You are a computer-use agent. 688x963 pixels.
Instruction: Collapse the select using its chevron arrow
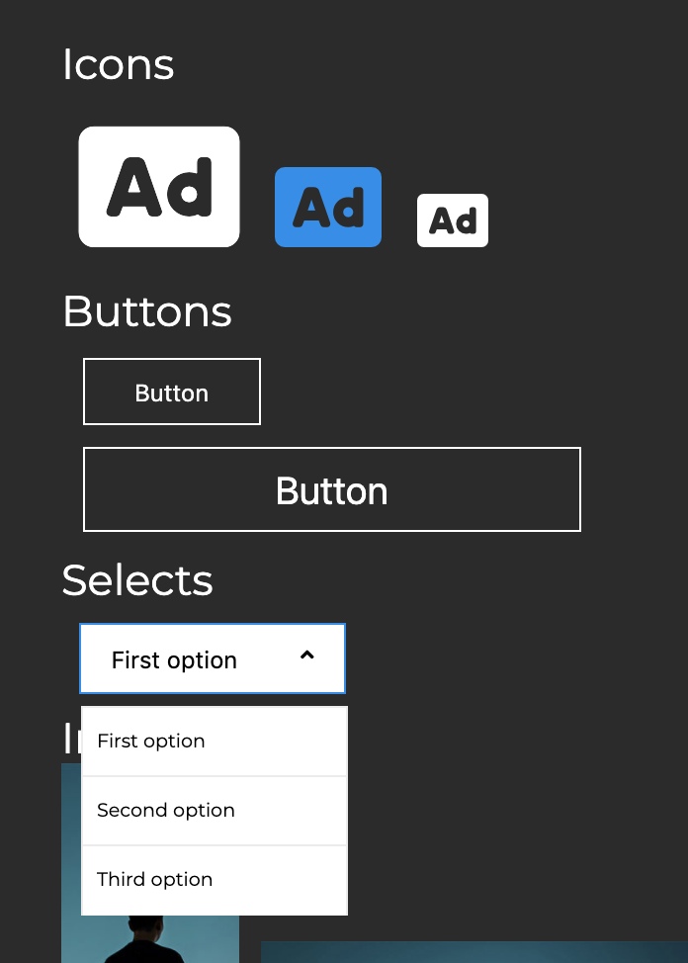click(x=306, y=656)
